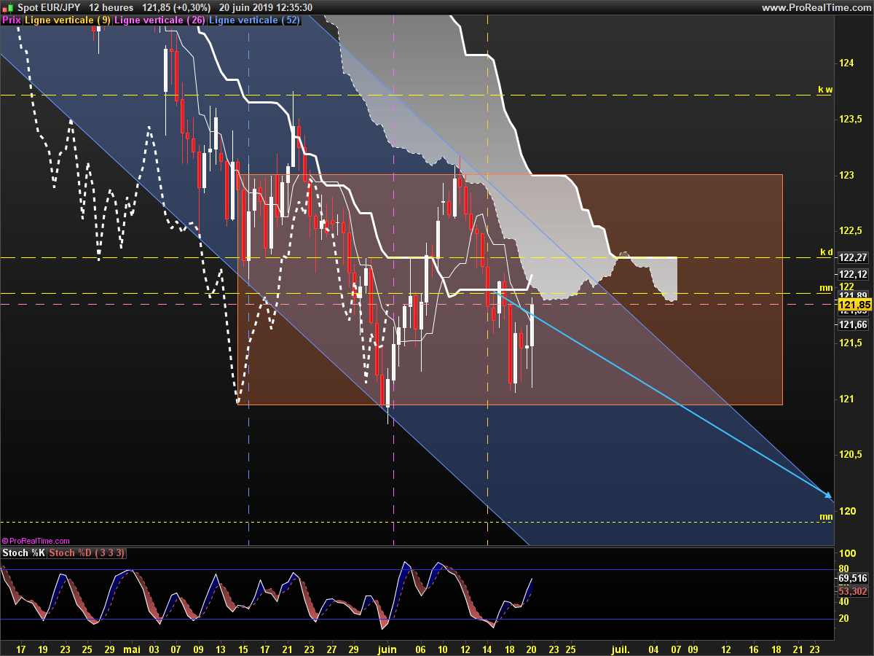Screen dimensions: 874x656
Task: Open the www.ProRealTime.com link at top right
Action: pos(816,7)
